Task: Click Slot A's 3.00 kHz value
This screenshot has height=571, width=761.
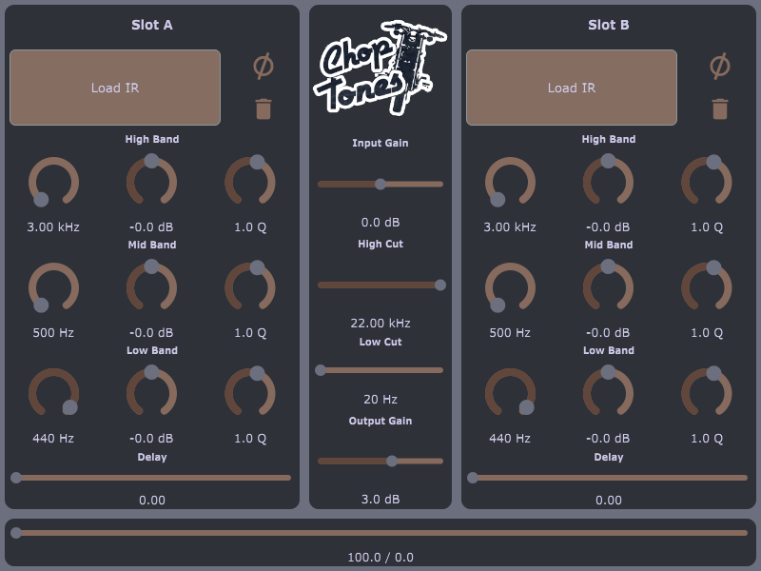Action: click(x=53, y=227)
